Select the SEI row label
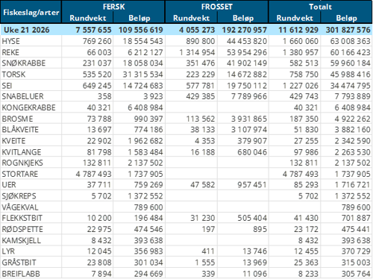The image size is (373, 279). point(7,86)
